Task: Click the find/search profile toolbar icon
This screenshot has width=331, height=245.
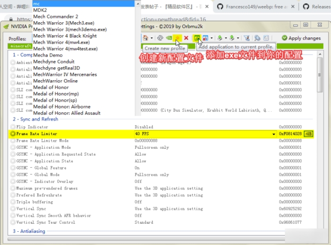Action: click(x=257, y=38)
